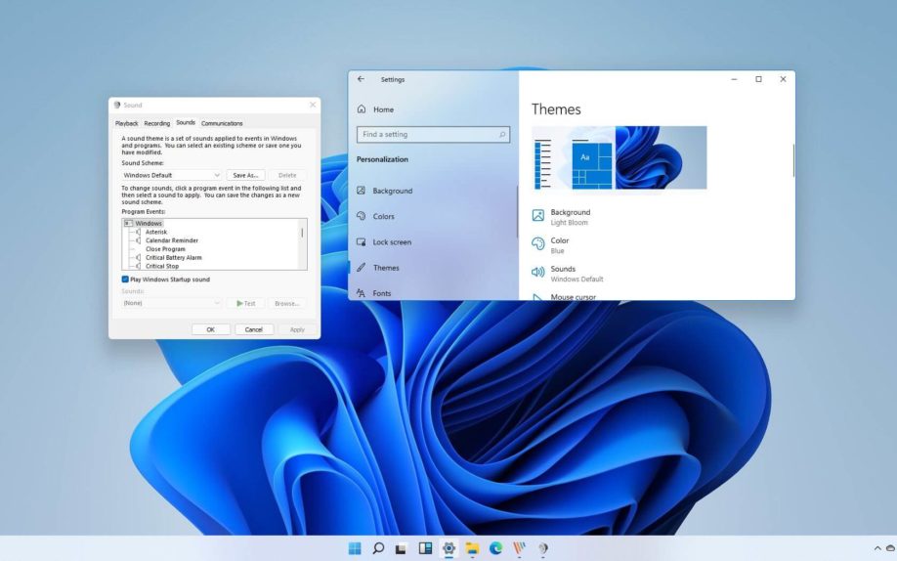Click Lock screen icon in sidebar
The image size is (897, 561).
(x=361, y=241)
